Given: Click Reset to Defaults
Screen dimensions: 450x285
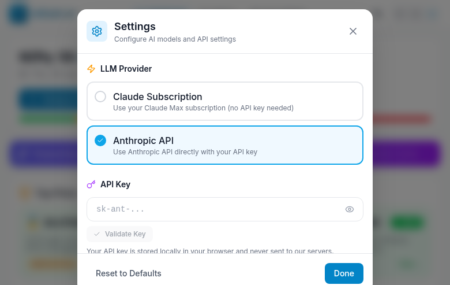Looking at the screenshot, I should (x=129, y=273).
